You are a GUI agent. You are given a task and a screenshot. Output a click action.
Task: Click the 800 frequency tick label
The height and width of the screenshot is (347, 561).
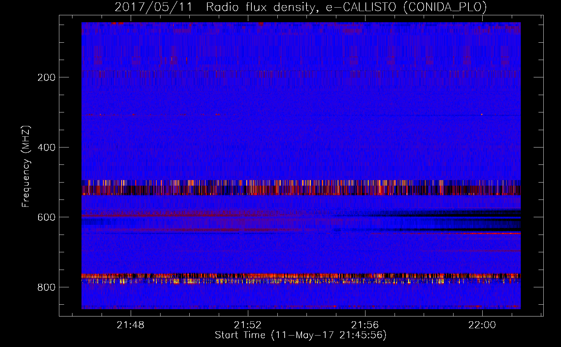point(46,287)
